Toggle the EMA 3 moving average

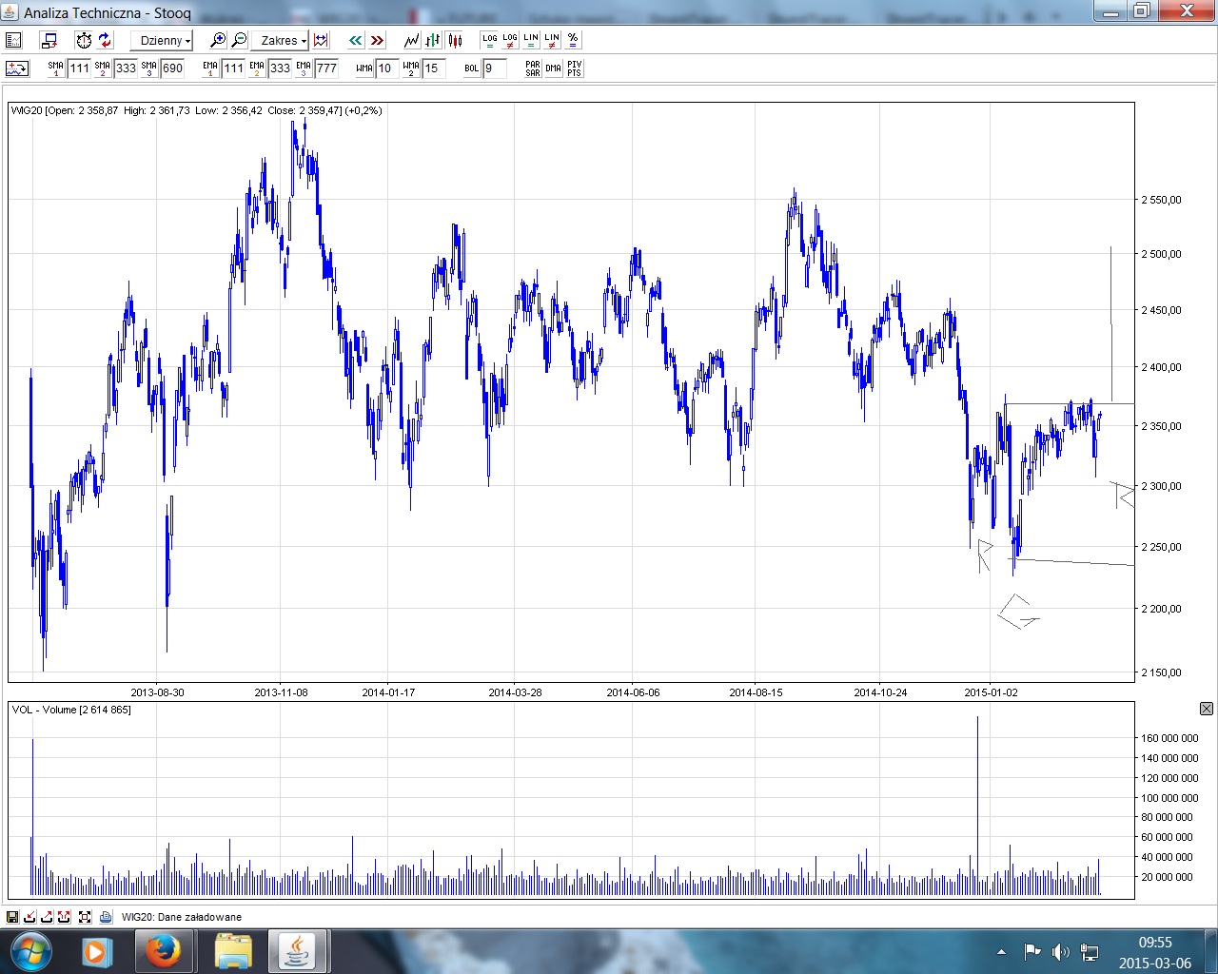click(x=304, y=68)
